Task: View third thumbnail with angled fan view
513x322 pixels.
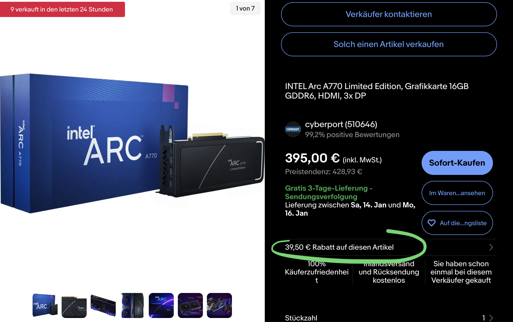Action: click(103, 305)
